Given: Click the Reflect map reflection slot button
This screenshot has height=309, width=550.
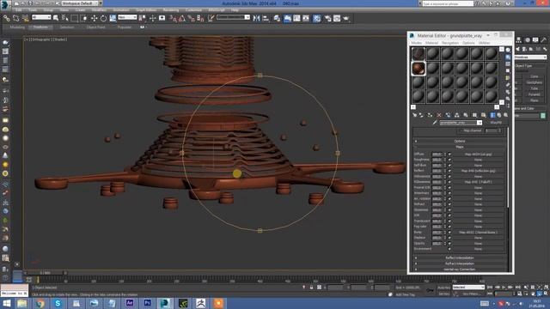Looking at the screenshot, I should click(478, 171).
